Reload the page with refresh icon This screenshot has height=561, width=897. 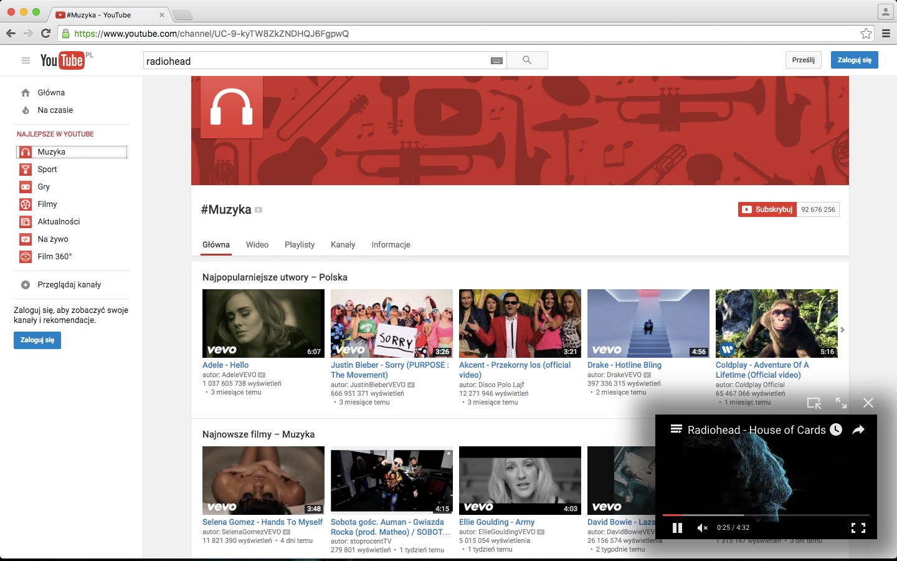coord(45,34)
